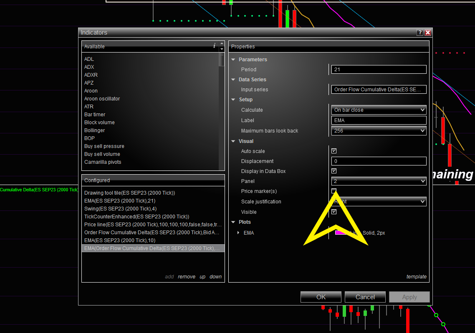Select TickCounterEnhanced configured row
Viewport: 475px width, 333px height.
pyautogui.click(x=153, y=217)
